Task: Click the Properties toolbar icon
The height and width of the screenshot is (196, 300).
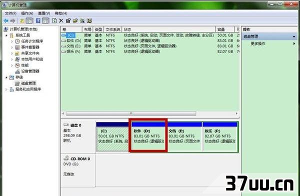Action: tap(68, 20)
